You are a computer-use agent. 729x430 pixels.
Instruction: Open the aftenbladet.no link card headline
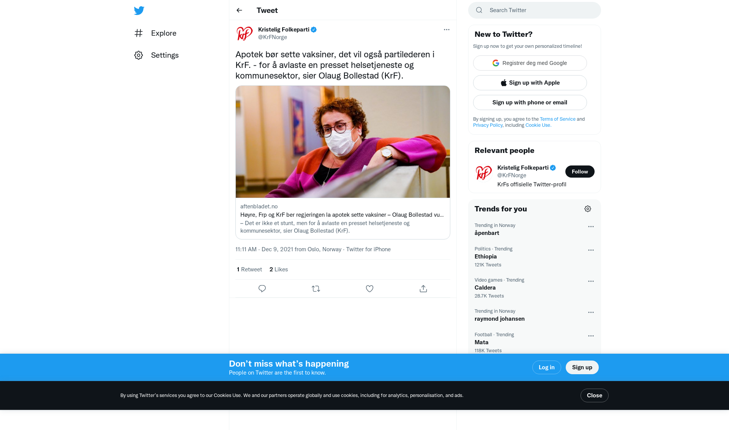click(x=342, y=215)
